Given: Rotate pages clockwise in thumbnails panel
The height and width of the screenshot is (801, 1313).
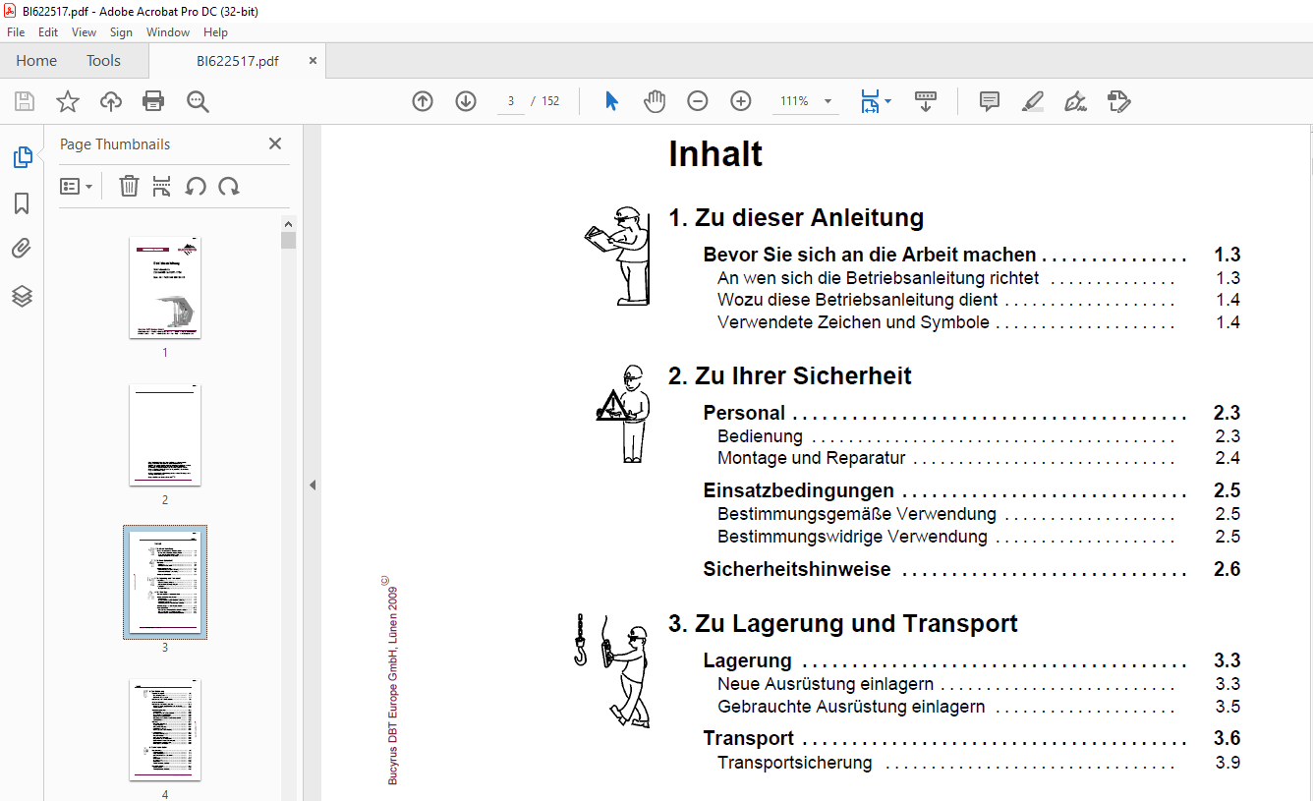Looking at the screenshot, I should click(x=229, y=186).
